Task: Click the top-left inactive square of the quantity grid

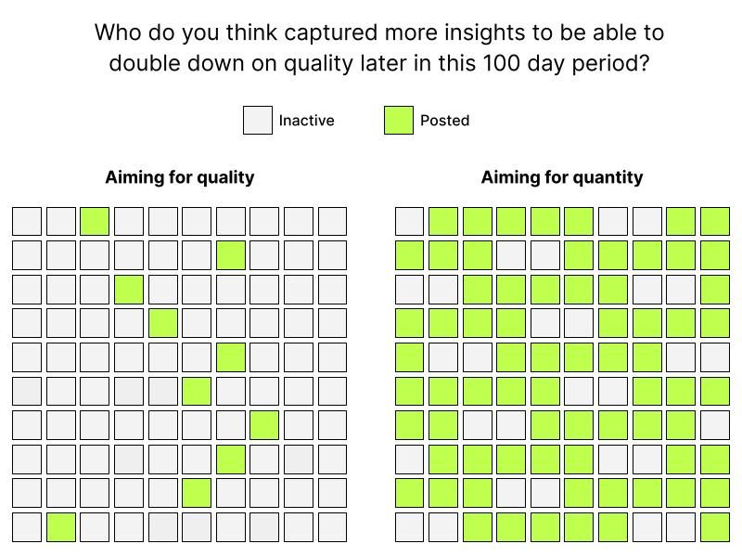Action: click(x=409, y=221)
